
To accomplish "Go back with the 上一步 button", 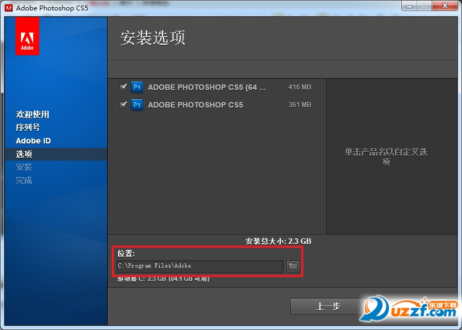I will click(328, 306).
